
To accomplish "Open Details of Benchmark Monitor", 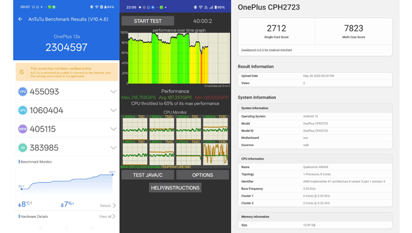I will (x=108, y=205).
